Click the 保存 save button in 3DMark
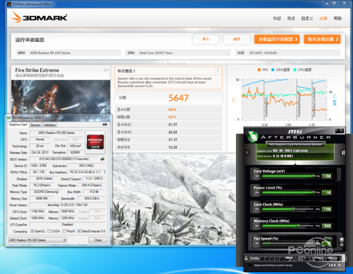This screenshot has width=353, height=274. coord(237,39)
